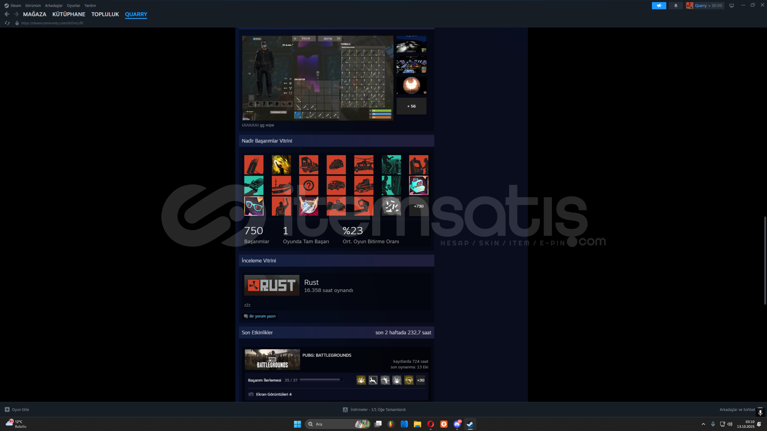The height and width of the screenshot is (431, 767).
Task: Open the notifications bell
Action: [676, 6]
